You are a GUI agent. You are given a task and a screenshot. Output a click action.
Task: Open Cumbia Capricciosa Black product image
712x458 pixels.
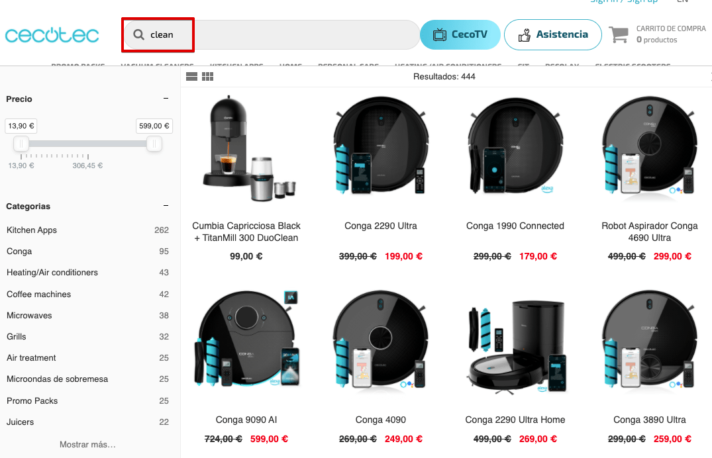pos(246,148)
